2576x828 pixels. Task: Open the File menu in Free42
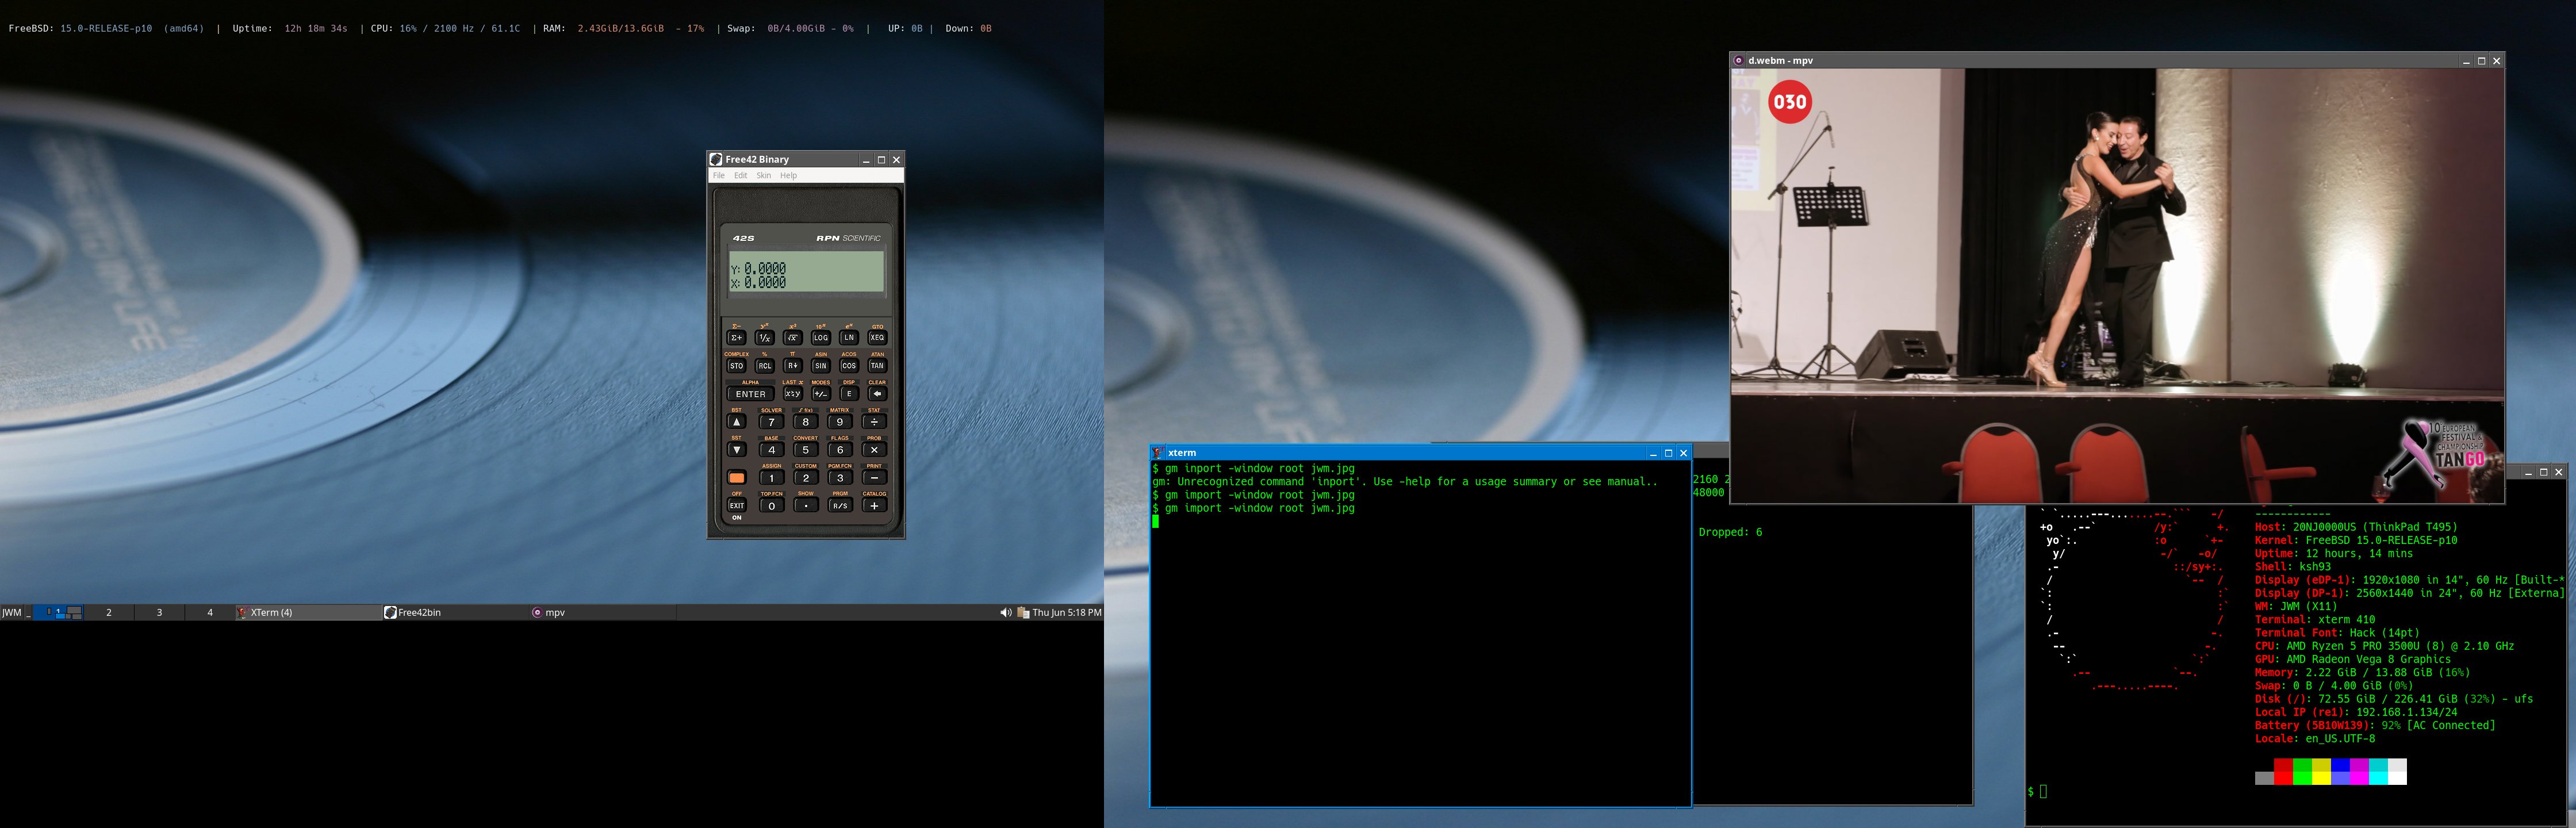(x=718, y=176)
